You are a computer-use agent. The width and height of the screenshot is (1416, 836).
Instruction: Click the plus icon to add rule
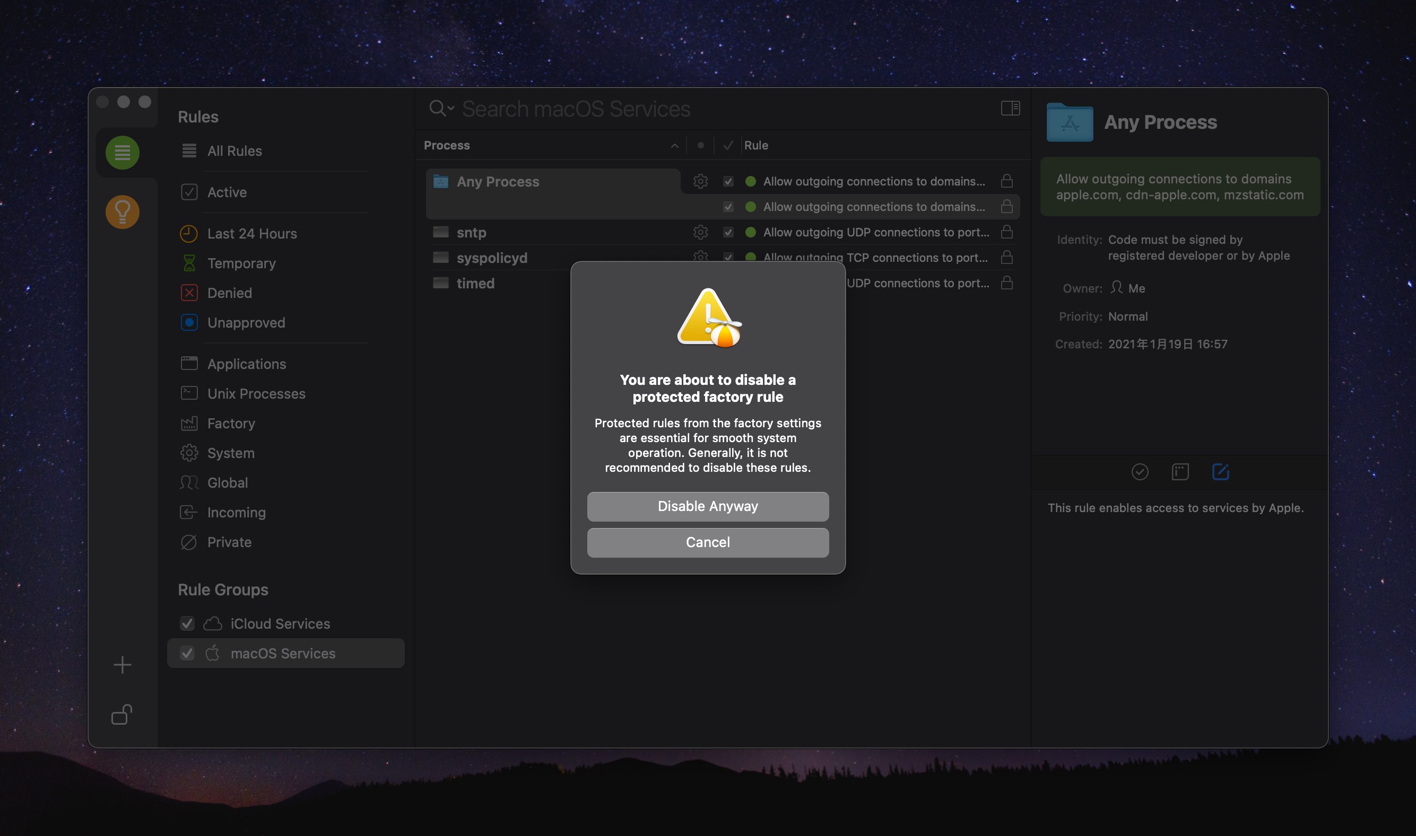coord(123,665)
